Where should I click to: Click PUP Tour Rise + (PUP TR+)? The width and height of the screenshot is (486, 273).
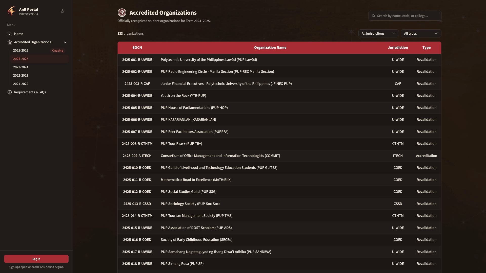181,144
